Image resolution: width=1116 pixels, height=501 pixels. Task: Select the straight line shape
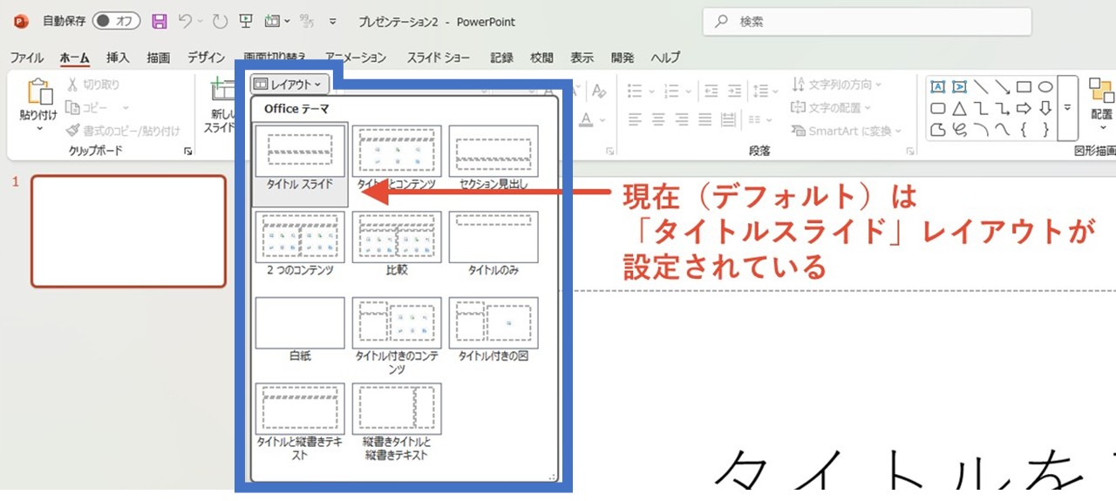tap(981, 86)
